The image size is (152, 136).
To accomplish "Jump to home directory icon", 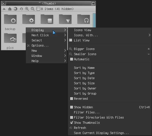I will point(10,9).
